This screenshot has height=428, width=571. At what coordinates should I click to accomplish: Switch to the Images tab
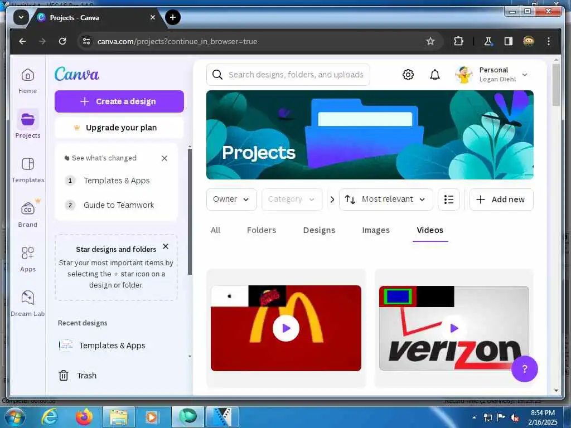[376, 230]
